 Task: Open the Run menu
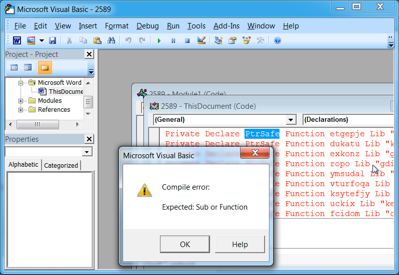173,26
